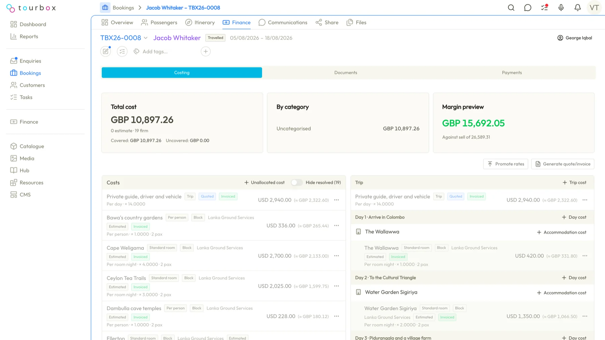The width and height of the screenshot is (605, 340).
Task: Switch to the Passengers tab
Action: (159, 23)
